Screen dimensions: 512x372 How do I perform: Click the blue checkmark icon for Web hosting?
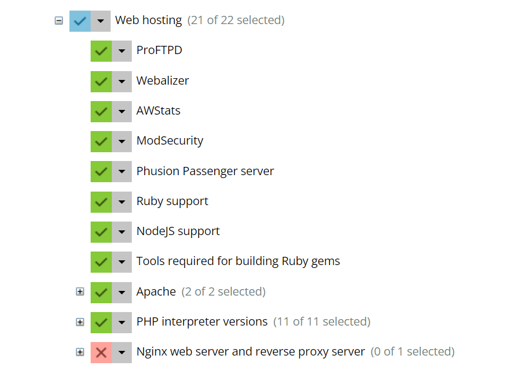[80, 21]
